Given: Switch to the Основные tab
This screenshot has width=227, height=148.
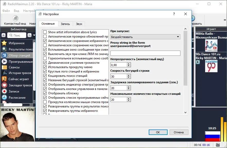Looking at the screenshot, I should coord(48,24).
